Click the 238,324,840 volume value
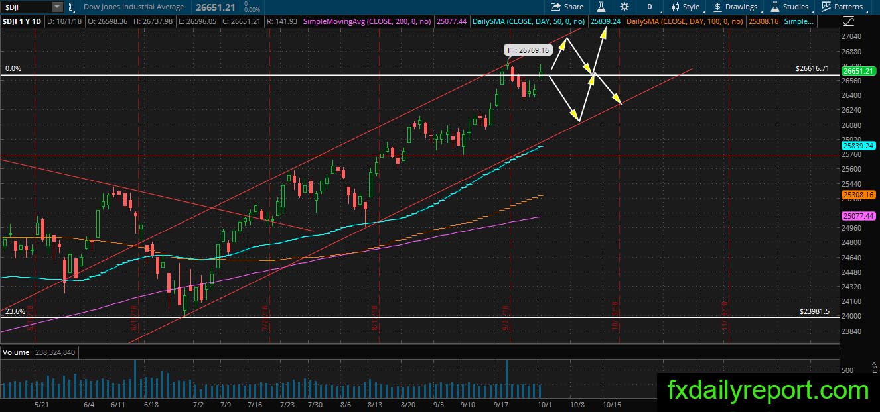 [x=54, y=352]
